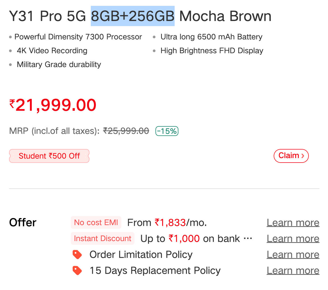328x290 pixels.
Task: Click the -15% discount badge
Action: click(167, 131)
